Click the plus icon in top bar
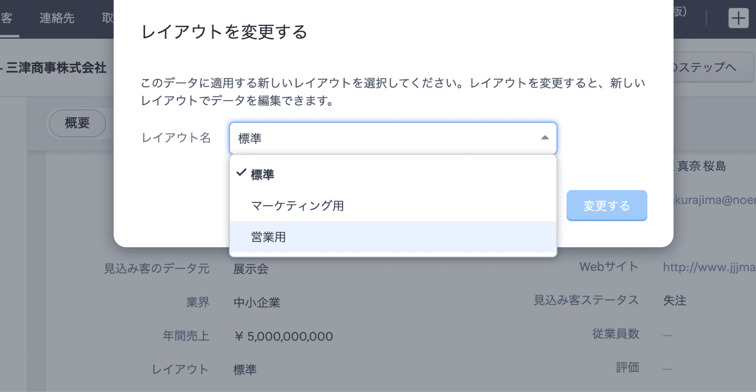 pyautogui.click(x=738, y=18)
